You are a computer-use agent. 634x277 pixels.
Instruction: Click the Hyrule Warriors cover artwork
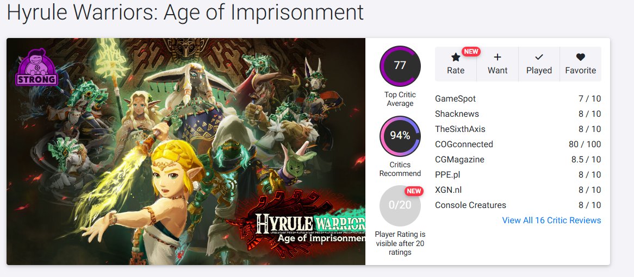point(185,152)
